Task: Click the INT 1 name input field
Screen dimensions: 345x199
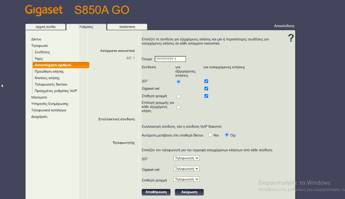Action: pos(170,59)
